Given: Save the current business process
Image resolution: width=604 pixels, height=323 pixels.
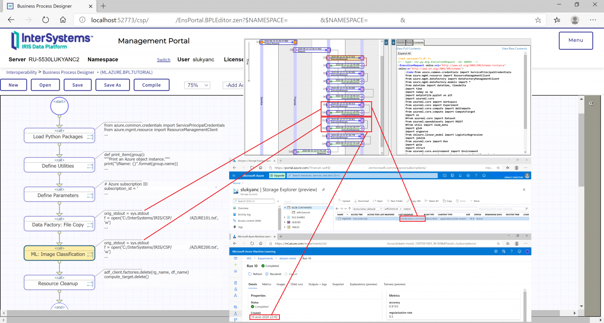Looking at the screenshot, I should [x=78, y=85].
